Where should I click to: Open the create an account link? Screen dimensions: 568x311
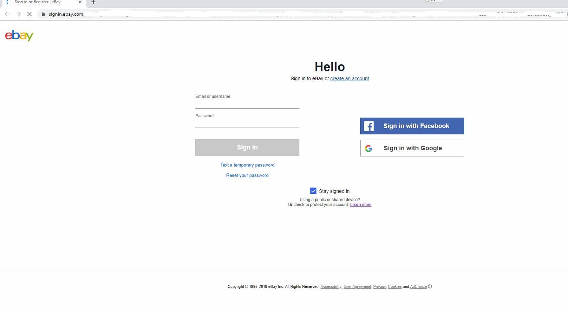coord(349,78)
